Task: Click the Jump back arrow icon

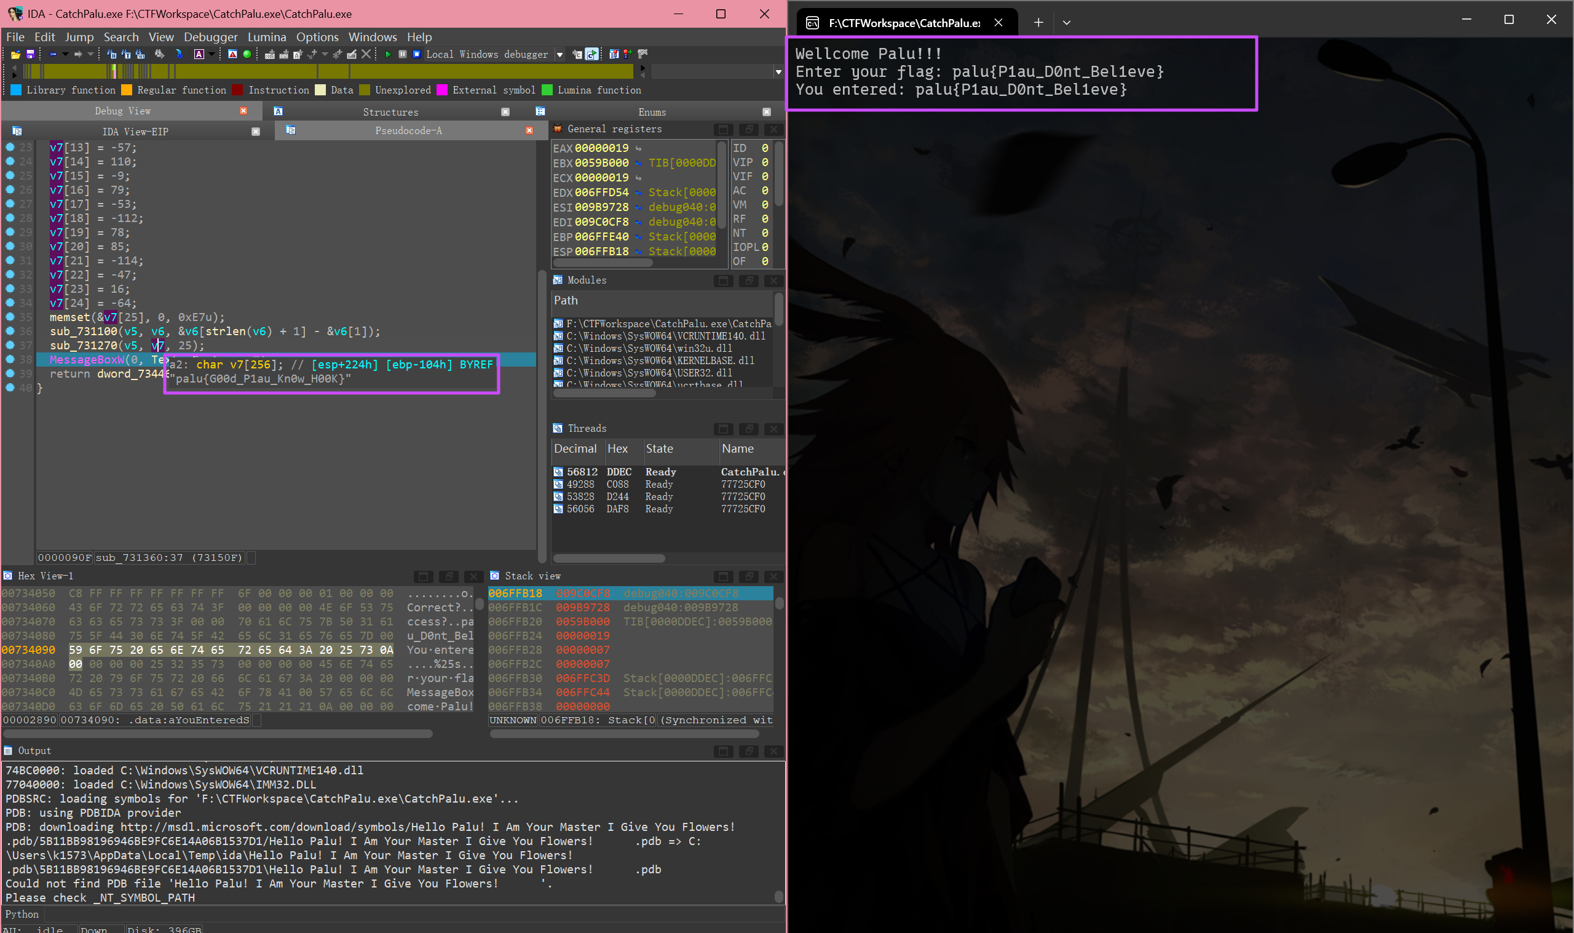Action: [53, 55]
